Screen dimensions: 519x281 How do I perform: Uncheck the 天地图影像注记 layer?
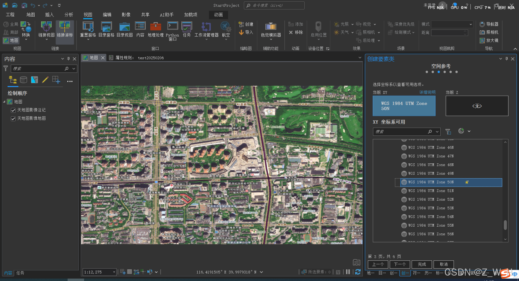pyautogui.click(x=13, y=110)
